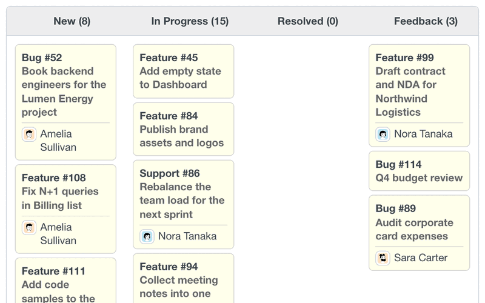Click the Sara Carter name on Bug #89

point(421,258)
